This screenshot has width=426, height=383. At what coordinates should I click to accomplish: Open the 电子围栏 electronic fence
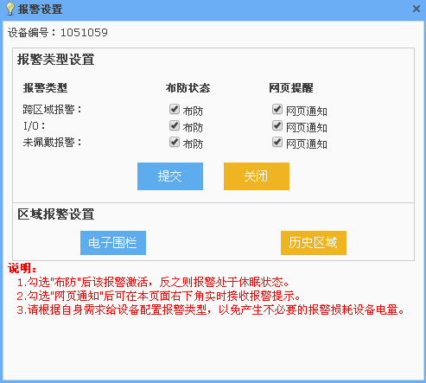pyautogui.click(x=113, y=243)
